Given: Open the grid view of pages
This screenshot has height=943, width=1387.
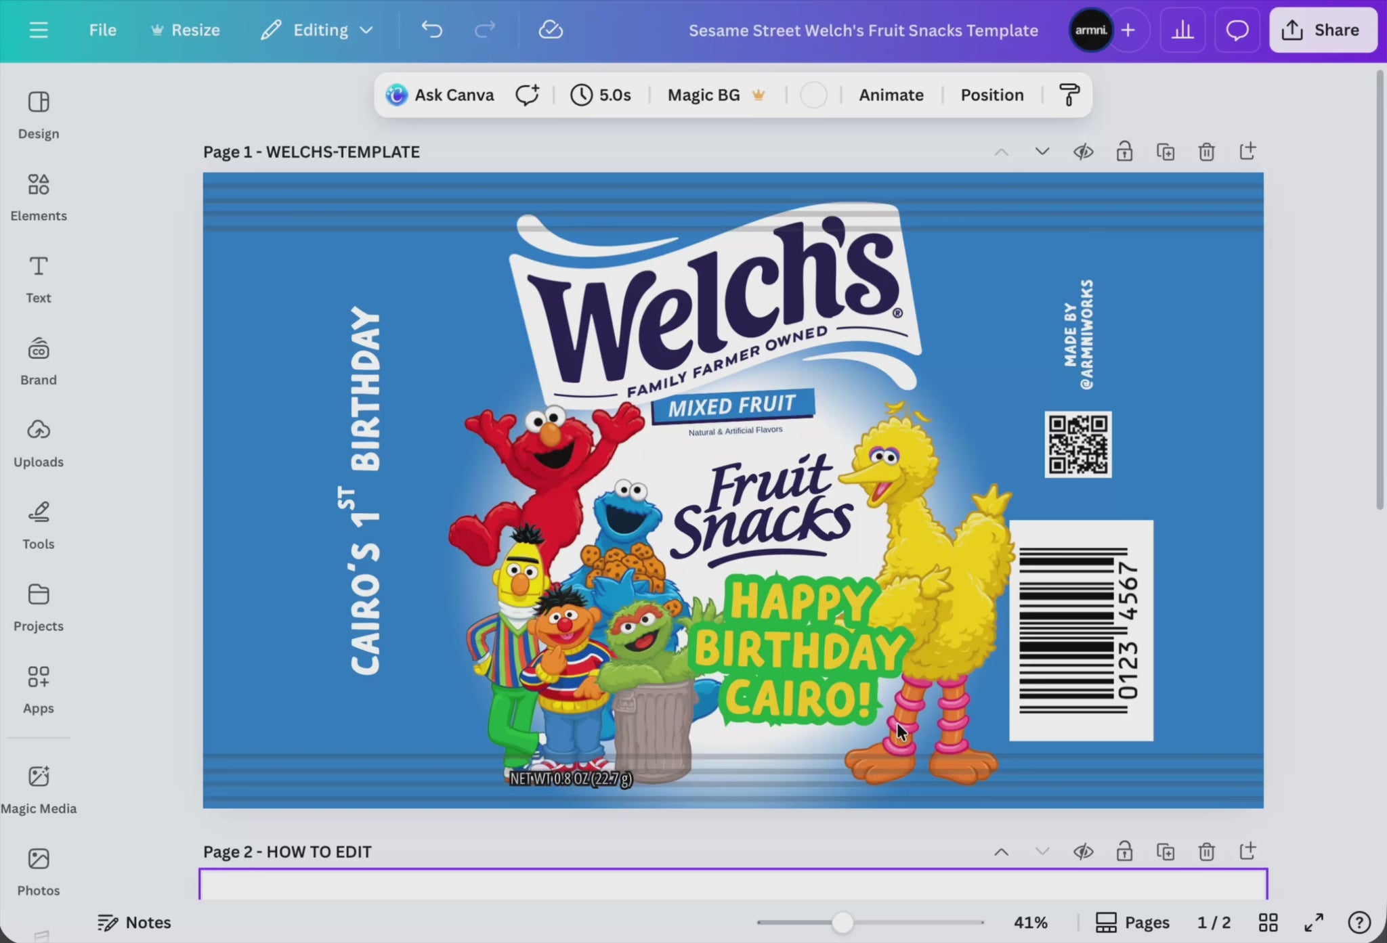Looking at the screenshot, I should pos(1268,922).
